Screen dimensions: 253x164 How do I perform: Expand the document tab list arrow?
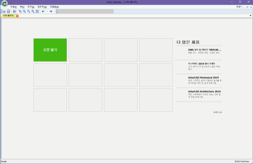(251, 16)
